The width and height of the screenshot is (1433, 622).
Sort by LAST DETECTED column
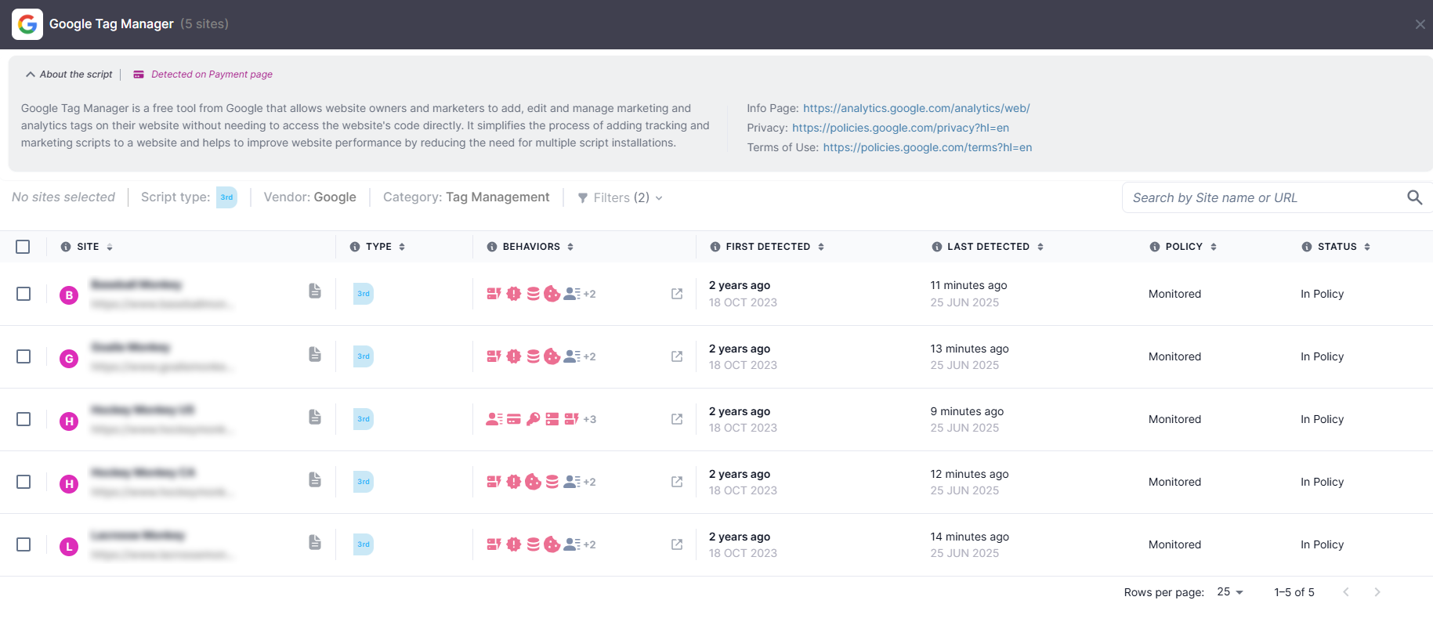coord(1040,247)
